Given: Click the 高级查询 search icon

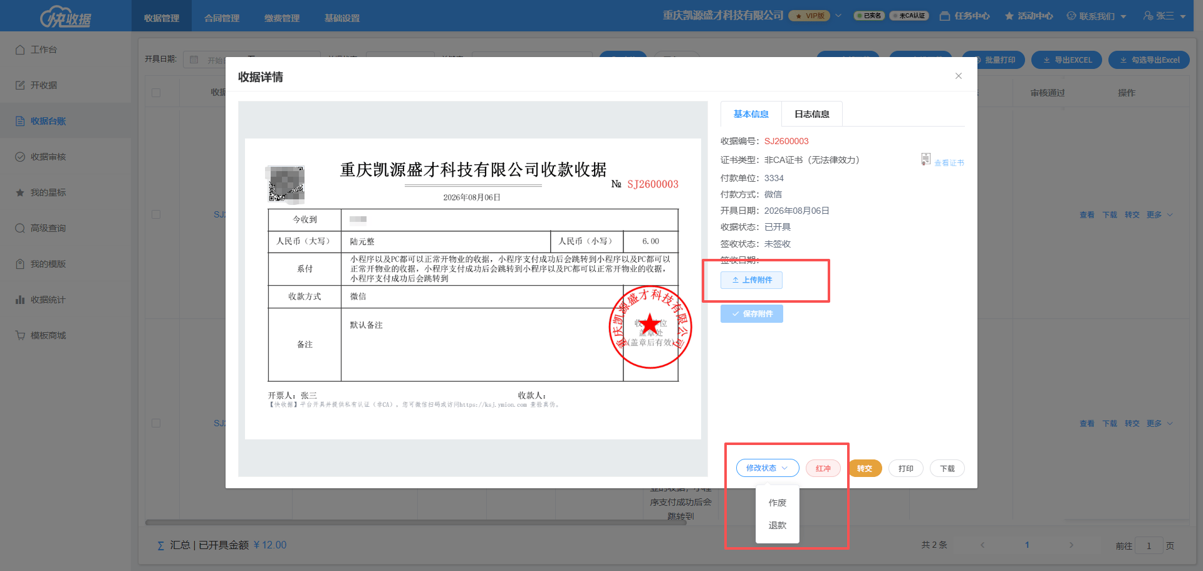Looking at the screenshot, I should click(20, 228).
